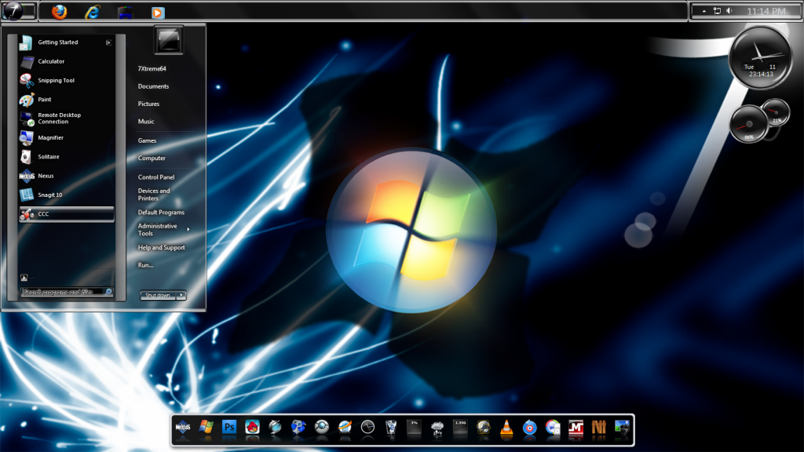Open the Recycle Bin in the dock
This screenshot has width=804, height=452.
click(x=391, y=427)
